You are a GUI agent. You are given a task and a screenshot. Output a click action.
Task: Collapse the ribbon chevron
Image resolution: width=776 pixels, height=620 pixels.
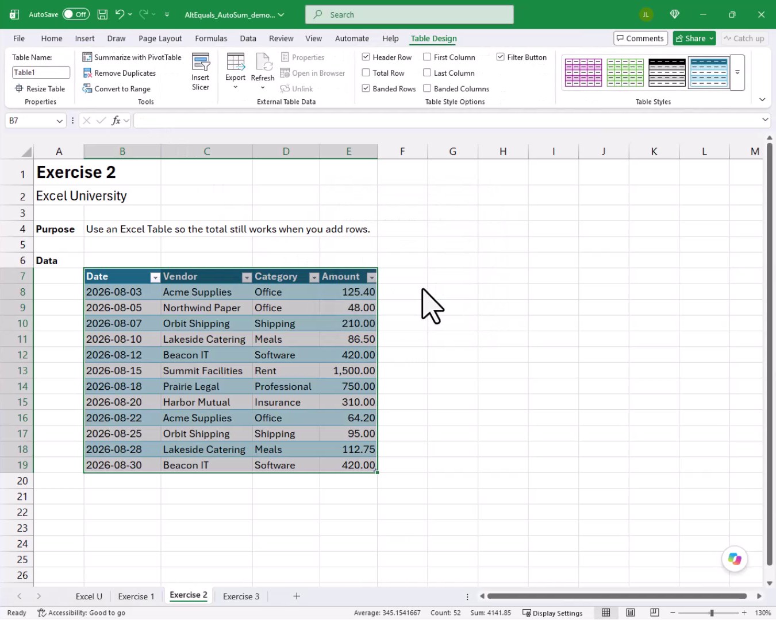pyautogui.click(x=762, y=99)
